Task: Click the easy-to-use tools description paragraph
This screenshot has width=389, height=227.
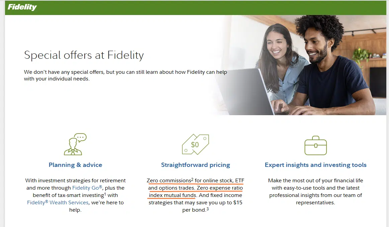Action: click(x=315, y=192)
